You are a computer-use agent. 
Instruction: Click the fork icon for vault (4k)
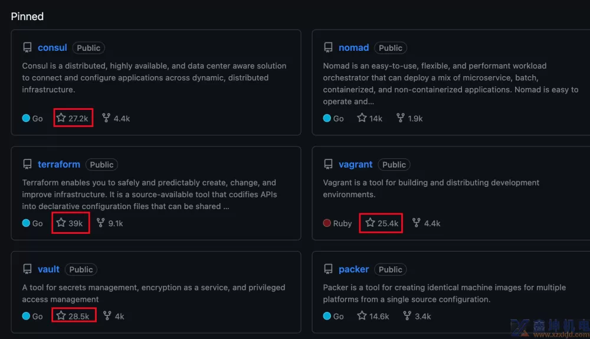[107, 315]
